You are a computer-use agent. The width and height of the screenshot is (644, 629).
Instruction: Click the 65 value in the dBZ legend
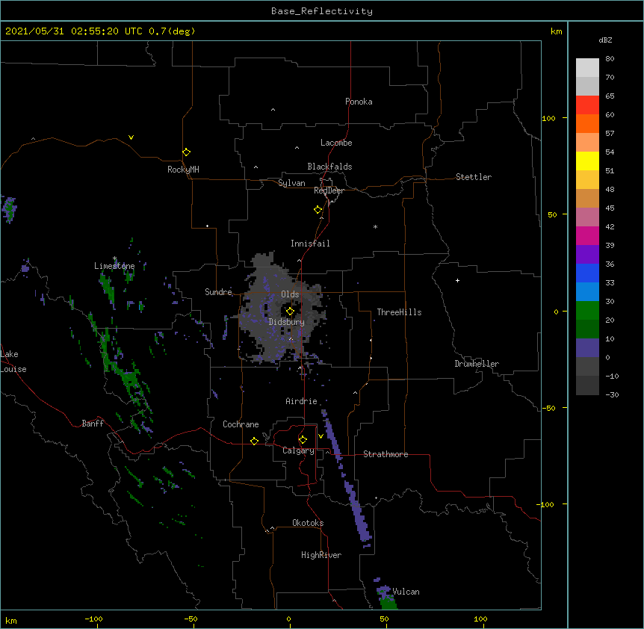pos(610,96)
